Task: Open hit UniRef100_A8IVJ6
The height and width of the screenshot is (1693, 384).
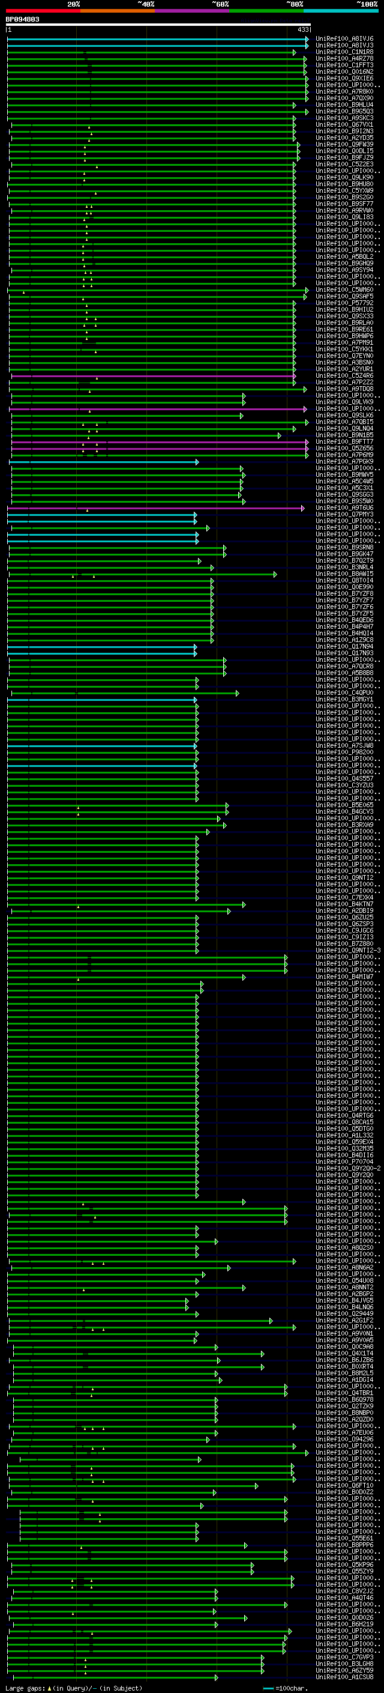Action: pyautogui.click(x=344, y=39)
